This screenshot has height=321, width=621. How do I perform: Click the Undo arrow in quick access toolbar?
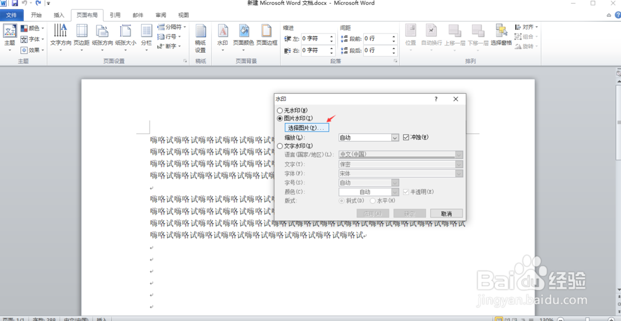point(25,3)
